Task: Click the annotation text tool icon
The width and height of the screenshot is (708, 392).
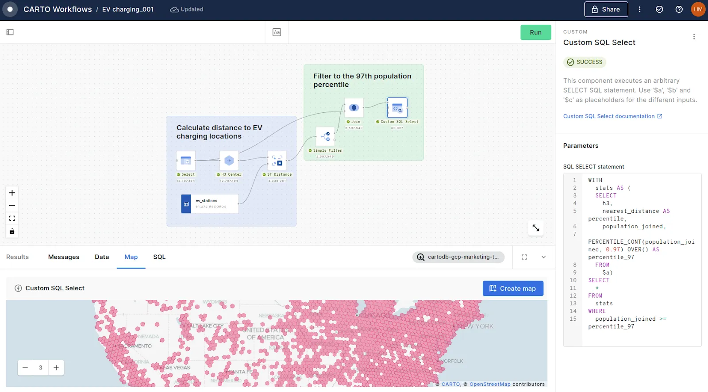Action: 277,32
